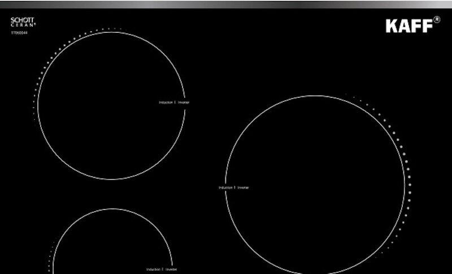Screen dimensions: 452x274
Task: Tap the center of the large right cooking zone
Action: click(315, 185)
